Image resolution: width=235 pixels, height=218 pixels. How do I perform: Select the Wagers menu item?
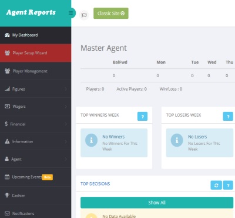click(35, 106)
